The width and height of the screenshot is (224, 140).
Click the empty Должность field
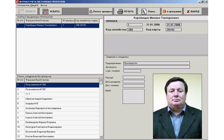pyautogui.click(x=156, y=67)
